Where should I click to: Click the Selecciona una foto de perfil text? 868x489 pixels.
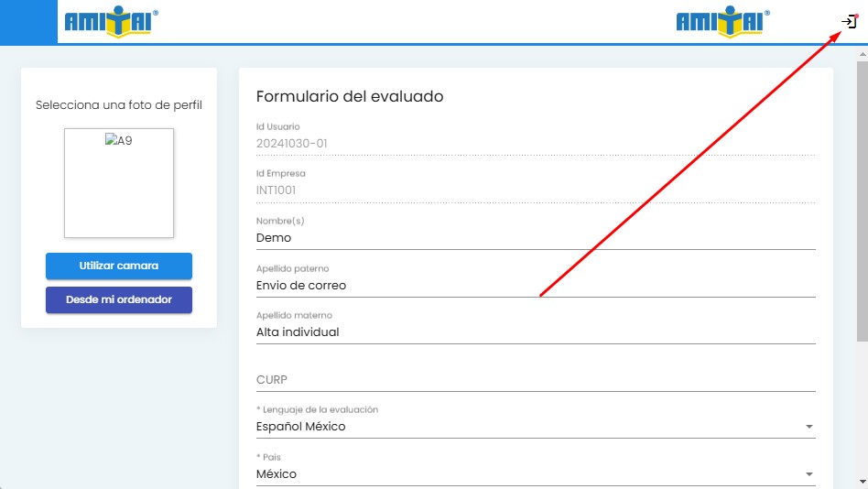coord(119,105)
